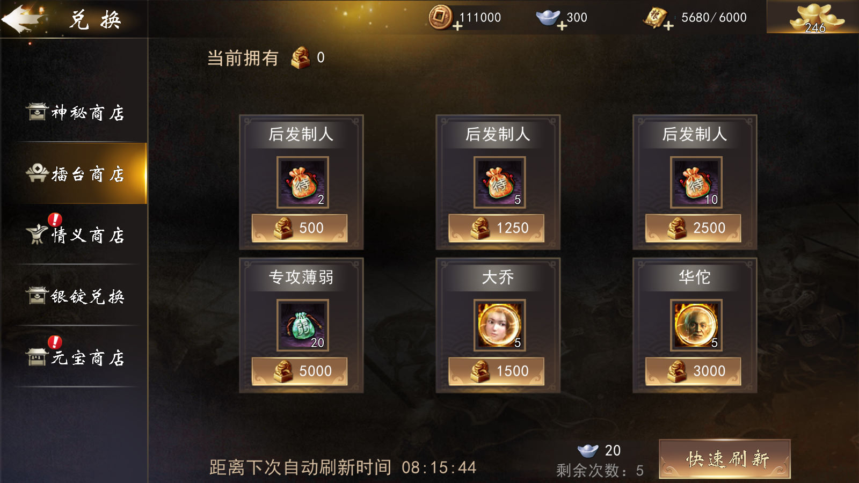
Task: Switch to the 情义商店 tab
Action: [x=75, y=235]
